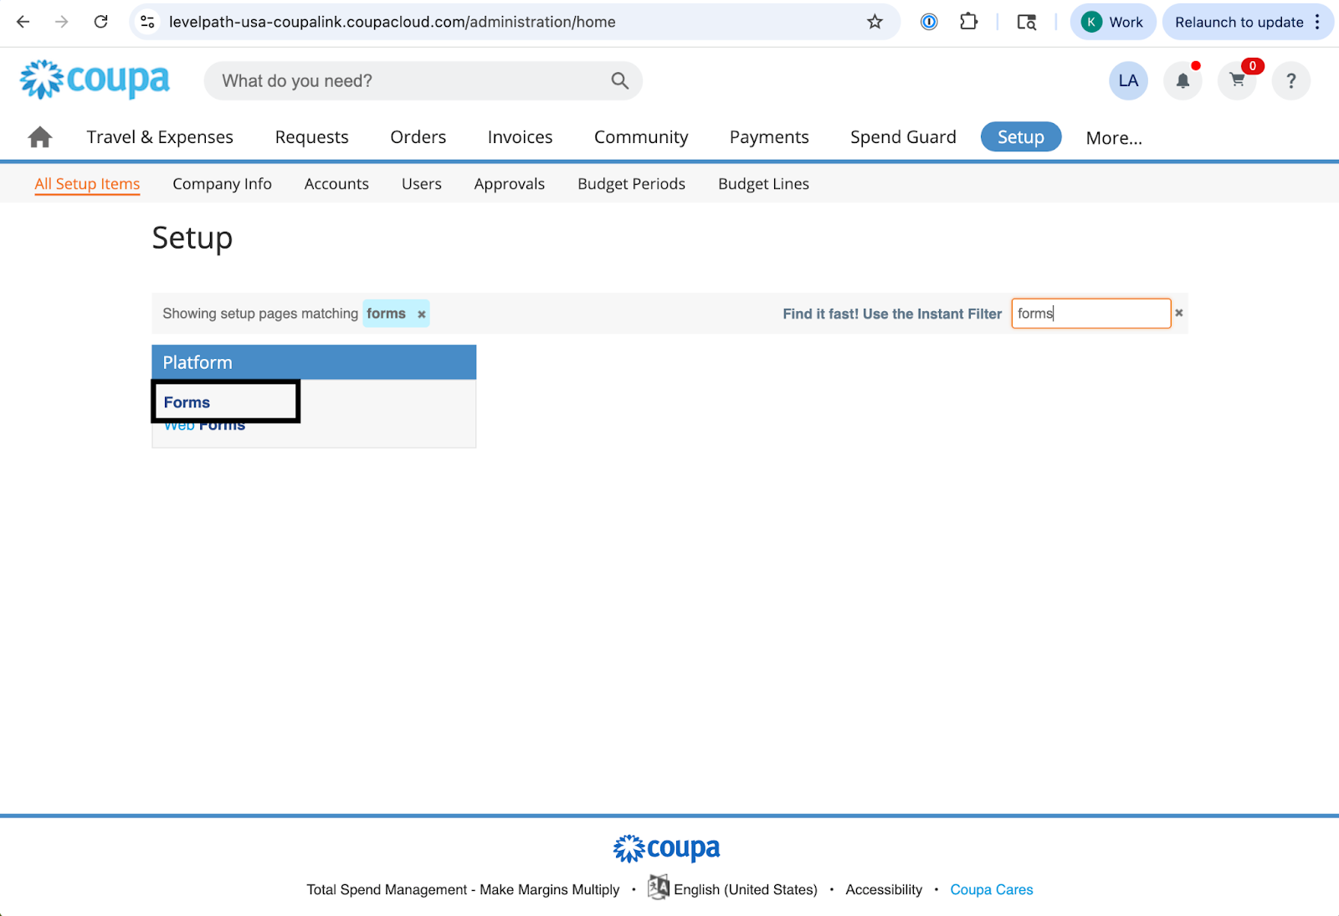This screenshot has width=1339, height=916.
Task: Click the help question mark icon
Action: pos(1290,81)
